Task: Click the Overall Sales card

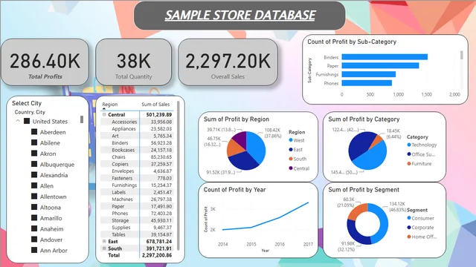Action: (228, 62)
